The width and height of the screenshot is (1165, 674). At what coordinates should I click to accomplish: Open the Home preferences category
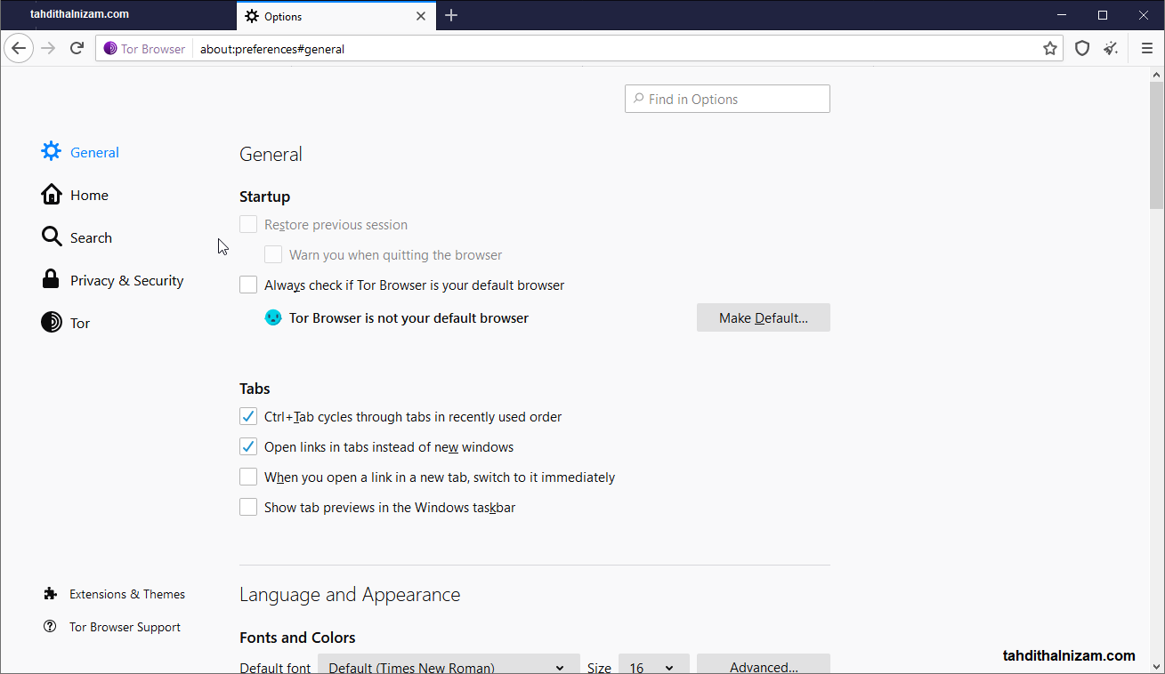point(89,195)
